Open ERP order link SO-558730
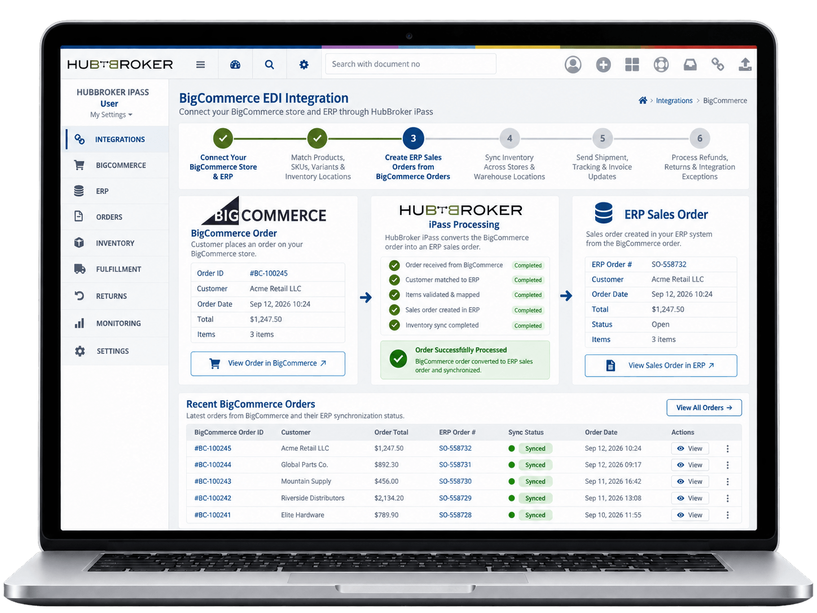This screenshot has height=613, width=817. (455, 481)
